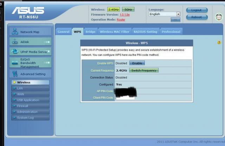
Task: Open the Bridge tab
Action: coord(90,32)
